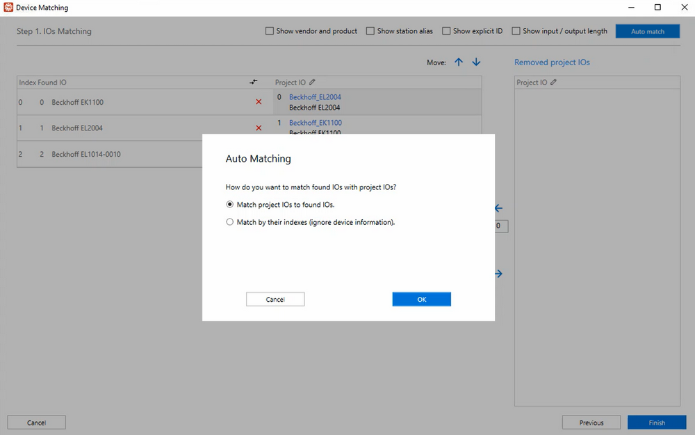This screenshot has width=695, height=435.
Task: Toggle Show explicit ID option
Action: click(x=446, y=31)
